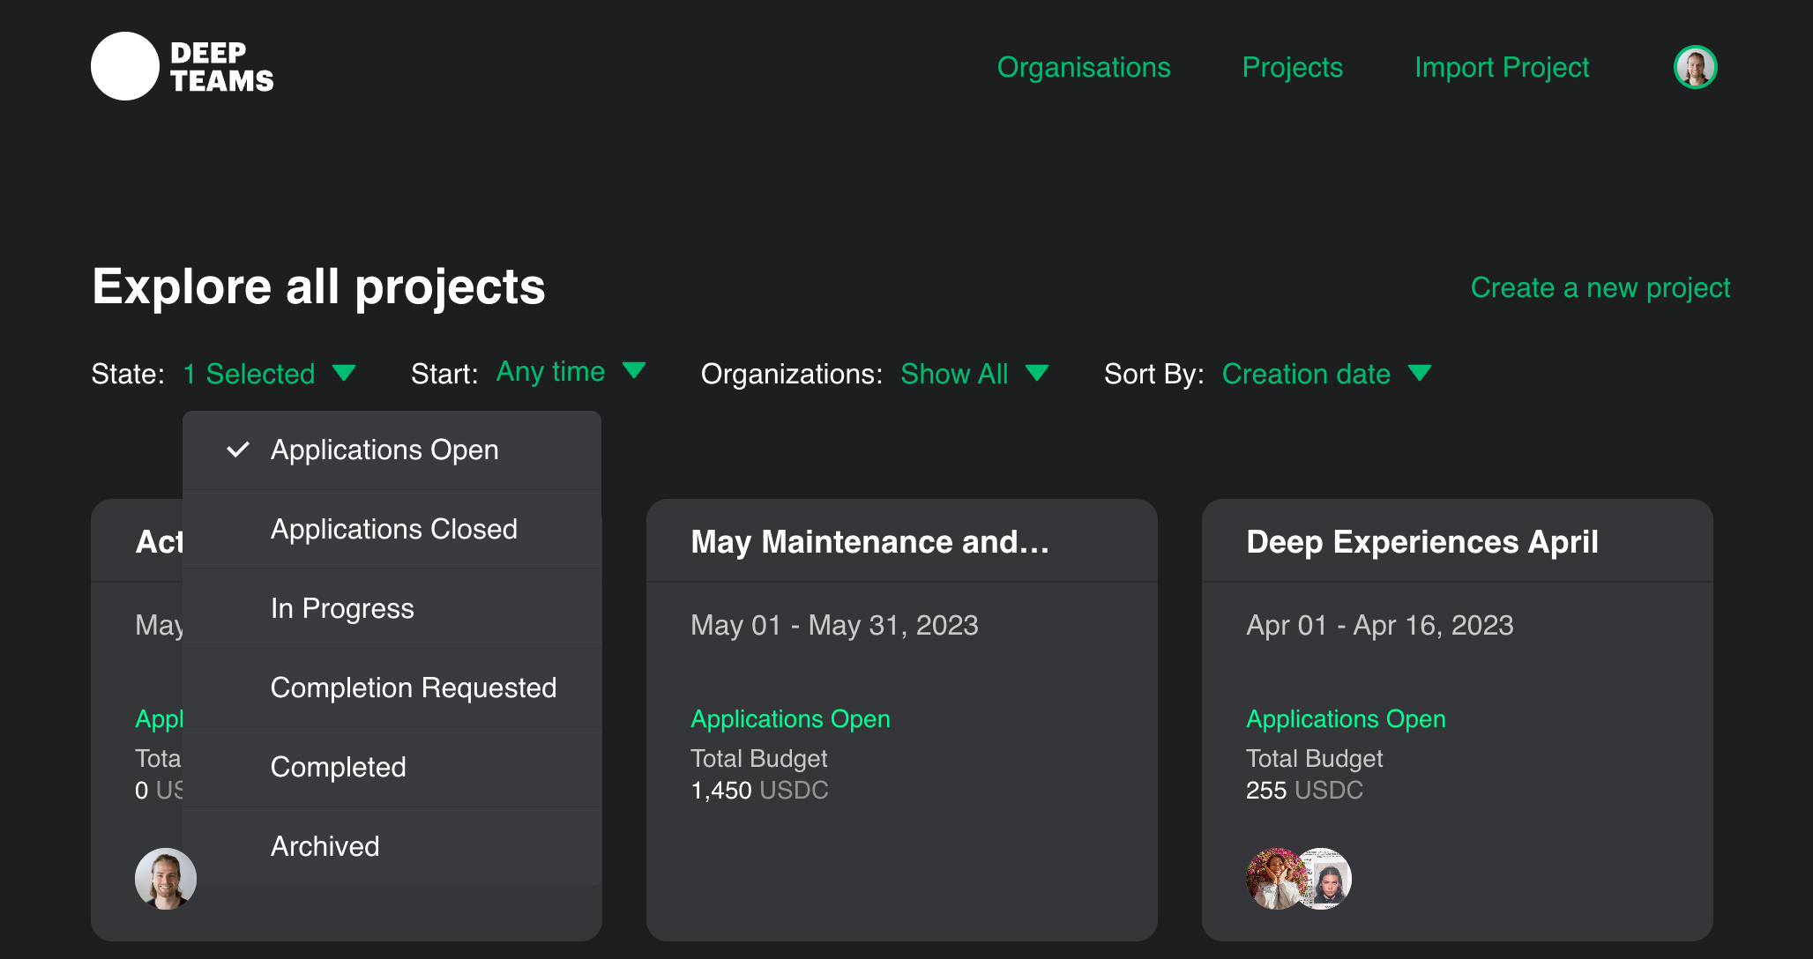Expand the Start Any time dropdown
This screenshot has width=1813, height=959.
[x=571, y=372]
